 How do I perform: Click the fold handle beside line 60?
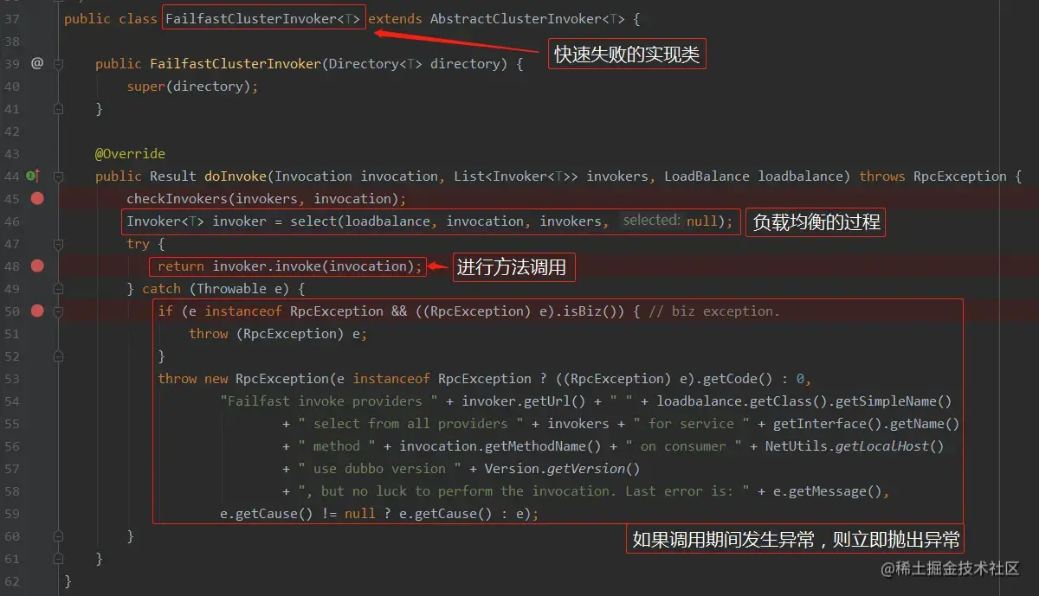[x=58, y=535]
